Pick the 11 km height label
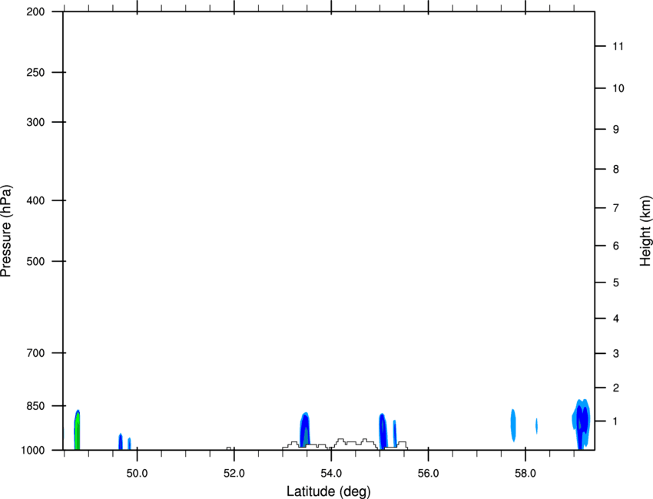653x499 pixels. 618,46
